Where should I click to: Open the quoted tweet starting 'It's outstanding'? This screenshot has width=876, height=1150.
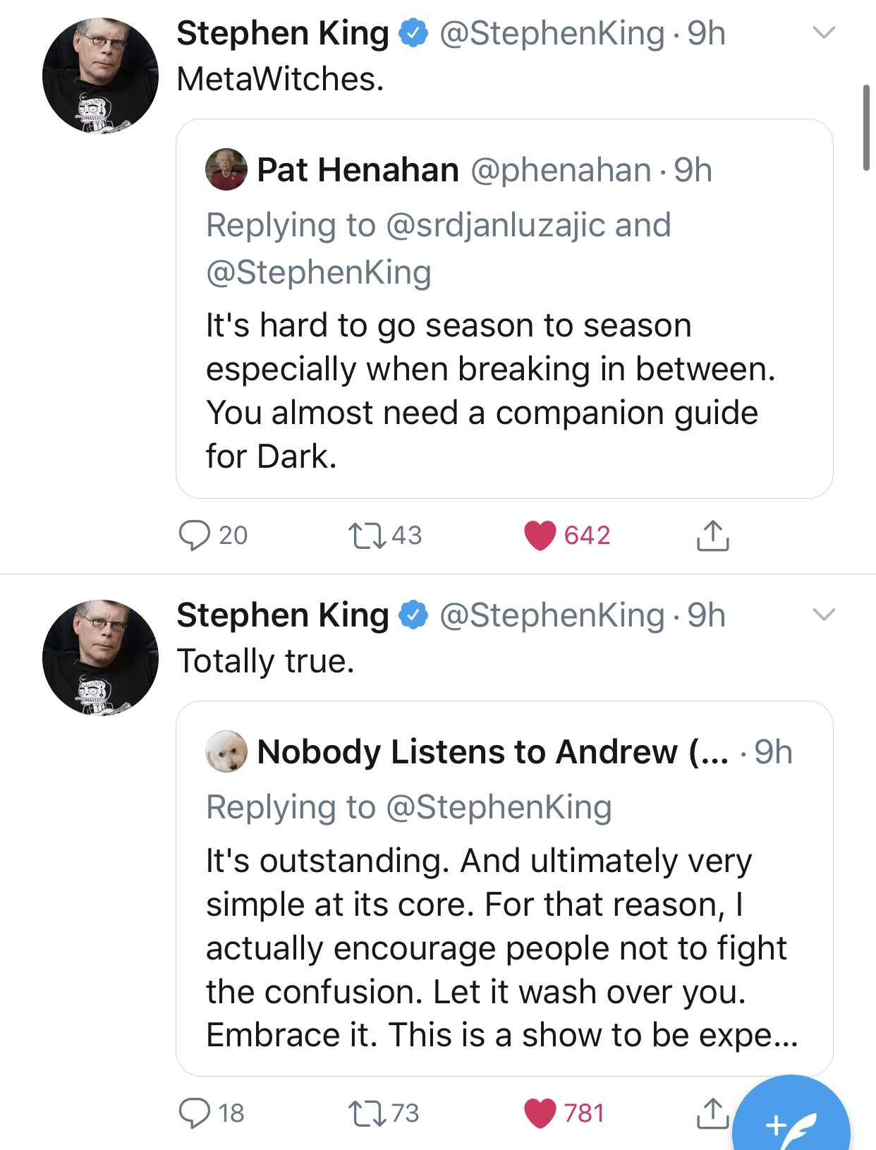(x=504, y=888)
